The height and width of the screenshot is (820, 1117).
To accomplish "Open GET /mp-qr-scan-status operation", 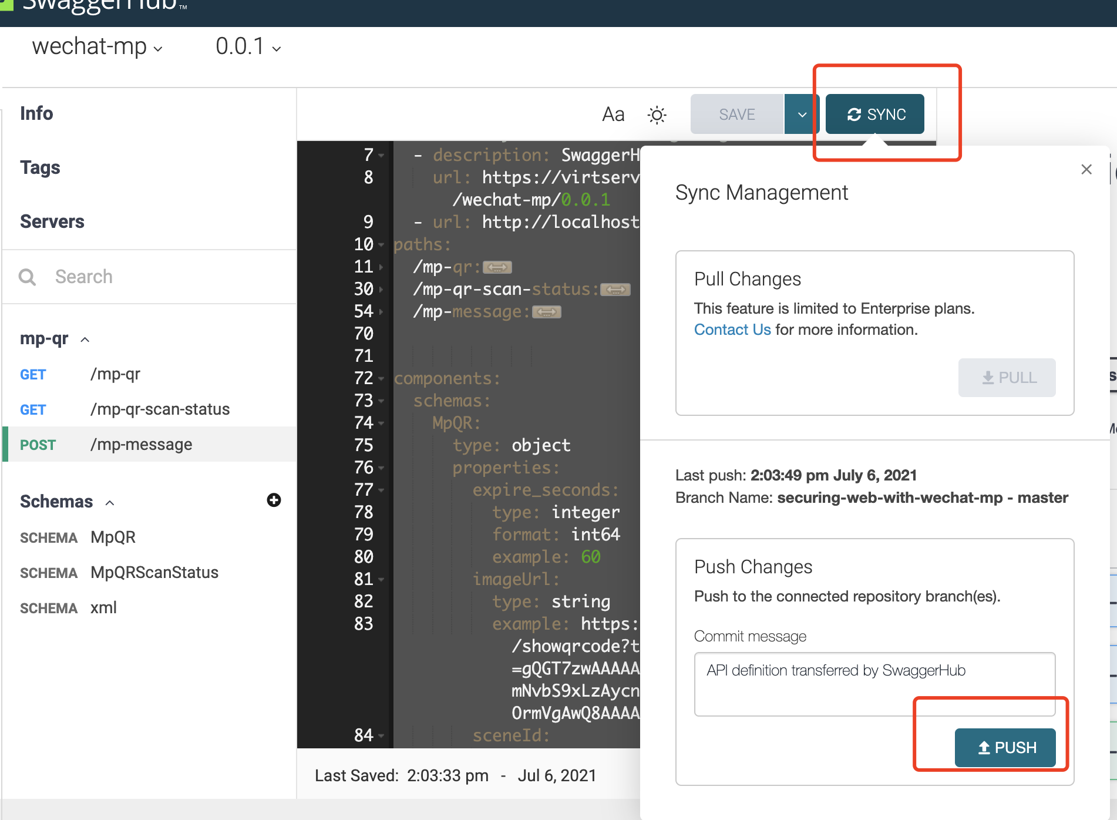I will click(x=149, y=409).
